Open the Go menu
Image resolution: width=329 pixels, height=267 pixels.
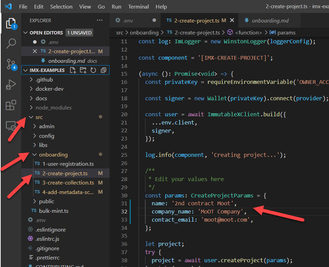(101, 7)
